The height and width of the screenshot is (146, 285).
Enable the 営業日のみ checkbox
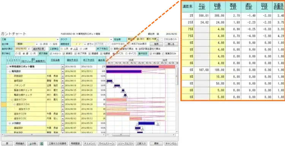click(x=163, y=54)
